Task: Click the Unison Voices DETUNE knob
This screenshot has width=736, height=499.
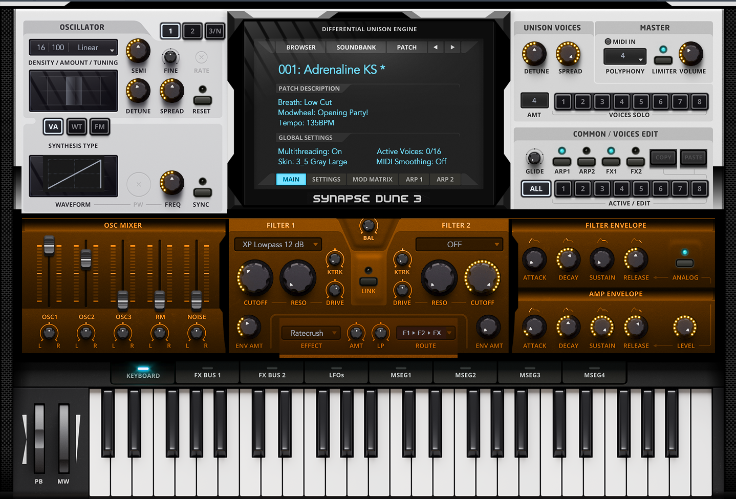Action: click(x=534, y=54)
